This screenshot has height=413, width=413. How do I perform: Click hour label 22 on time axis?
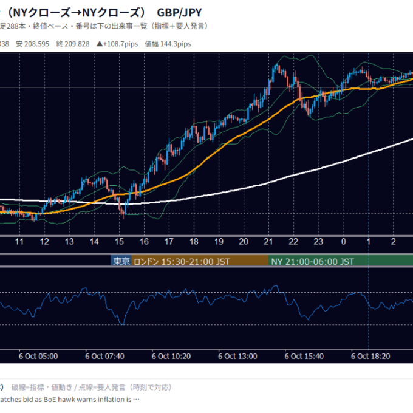point(293,242)
